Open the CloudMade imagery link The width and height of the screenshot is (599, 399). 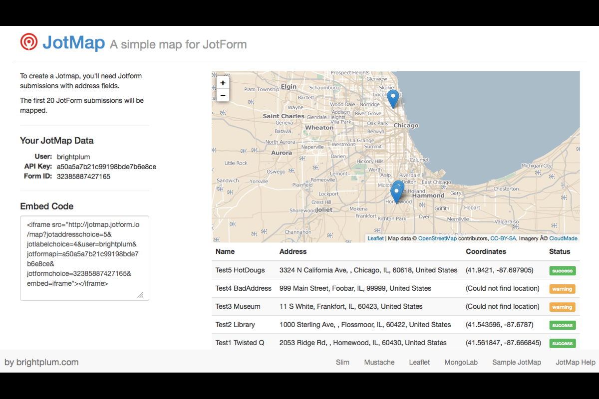pos(564,238)
